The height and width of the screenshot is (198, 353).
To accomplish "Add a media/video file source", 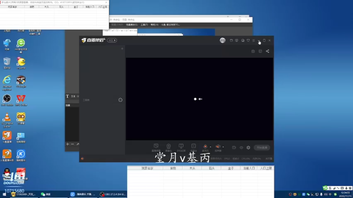I will 193,147.
